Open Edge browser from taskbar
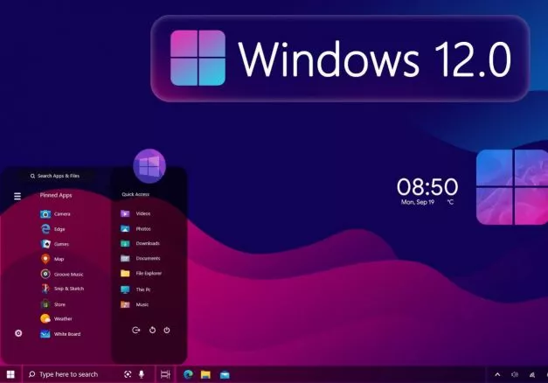Viewport: 548px width, 383px height. click(189, 374)
